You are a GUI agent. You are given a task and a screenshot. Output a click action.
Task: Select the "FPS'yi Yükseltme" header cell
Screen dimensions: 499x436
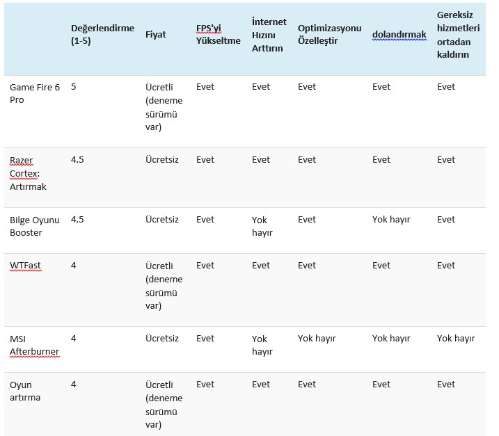(x=218, y=35)
